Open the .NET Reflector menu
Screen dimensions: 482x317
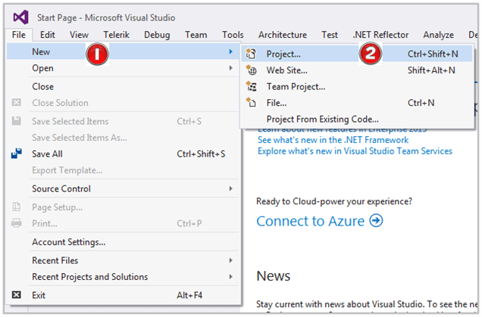pos(380,35)
